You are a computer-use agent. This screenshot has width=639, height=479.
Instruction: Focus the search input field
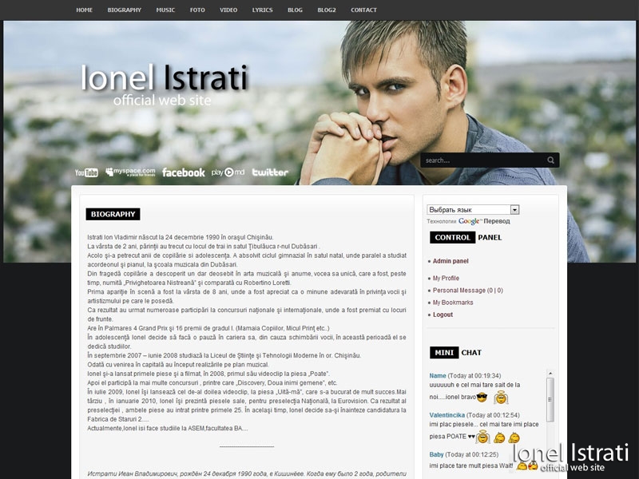click(484, 160)
